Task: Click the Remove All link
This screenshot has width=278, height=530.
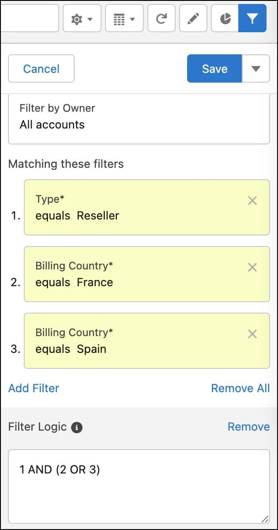Action: coord(240,388)
